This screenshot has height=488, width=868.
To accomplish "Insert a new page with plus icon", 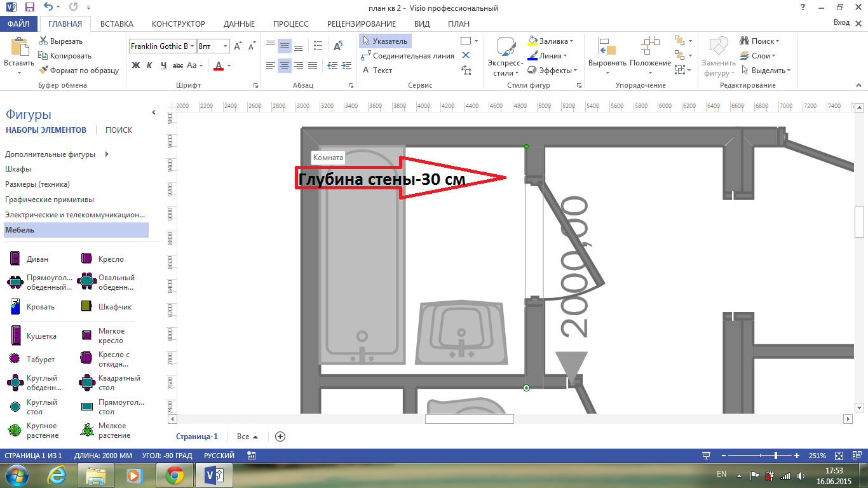I will tap(280, 437).
